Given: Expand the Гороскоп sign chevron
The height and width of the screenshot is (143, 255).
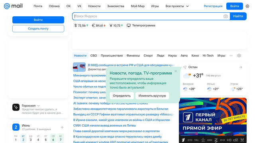Looking at the screenshot, I should [38, 106].
